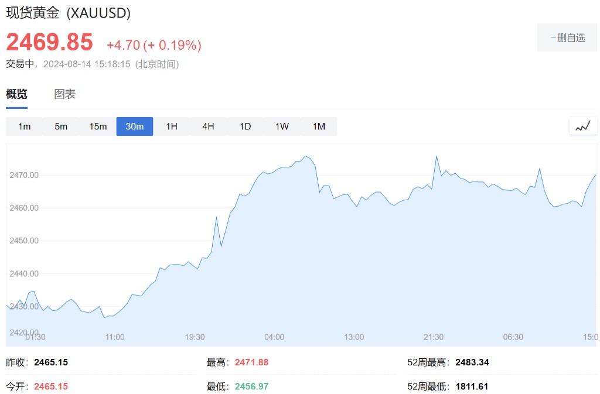Choose the 4H chart interval
The height and width of the screenshot is (394, 600).
208,126
